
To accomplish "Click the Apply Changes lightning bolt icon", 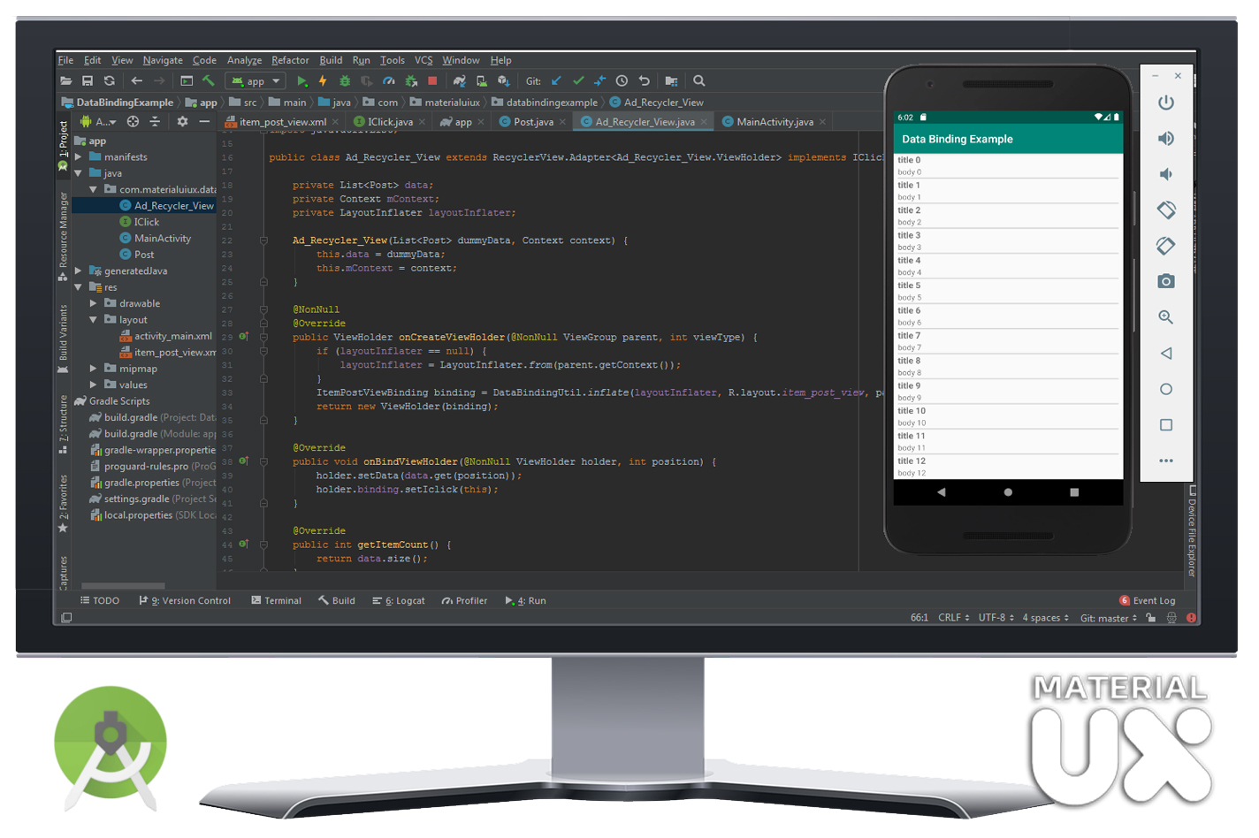I will click(323, 81).
